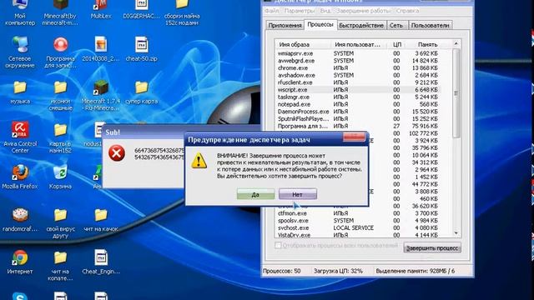The width and height of the screenshot is (534, 300).
Task: Switch to the Процессы tab
Action: tap(320, 25)
